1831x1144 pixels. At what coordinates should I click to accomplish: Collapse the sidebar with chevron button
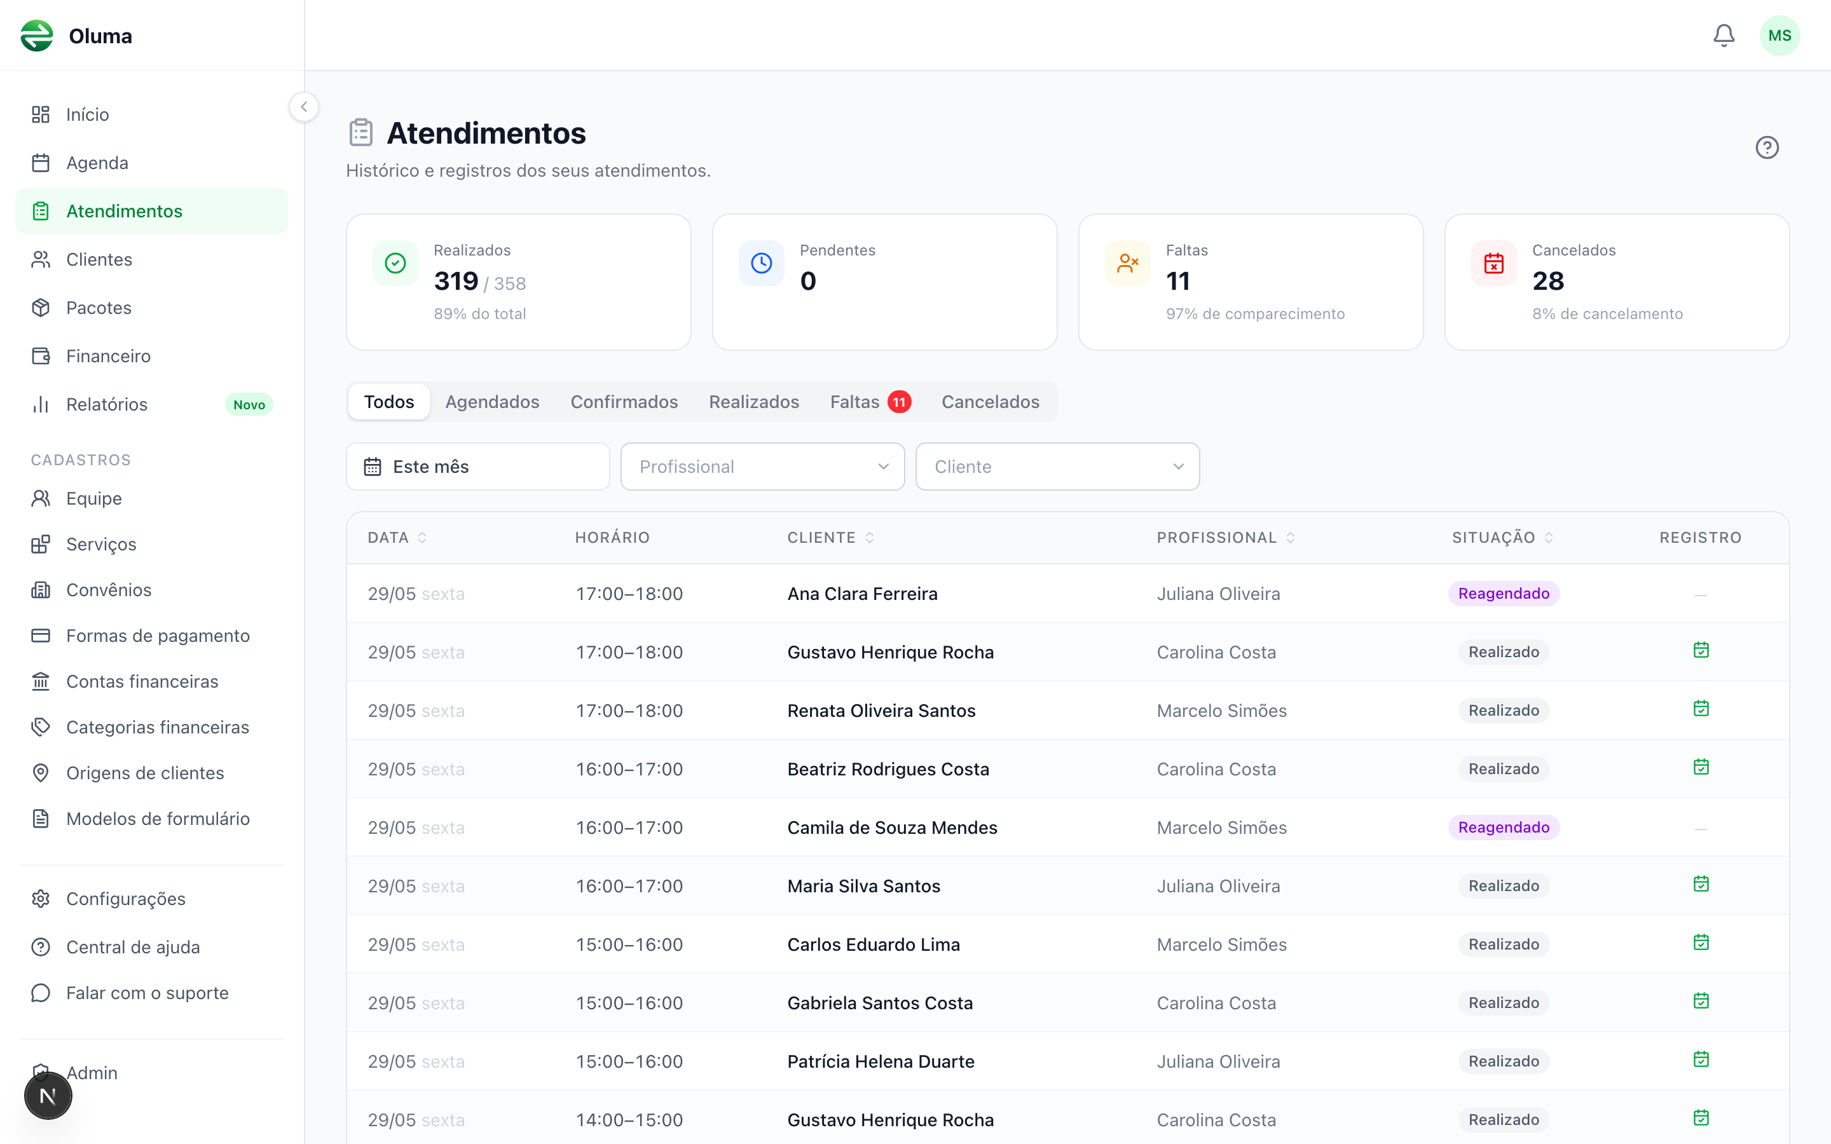(303, 107)
